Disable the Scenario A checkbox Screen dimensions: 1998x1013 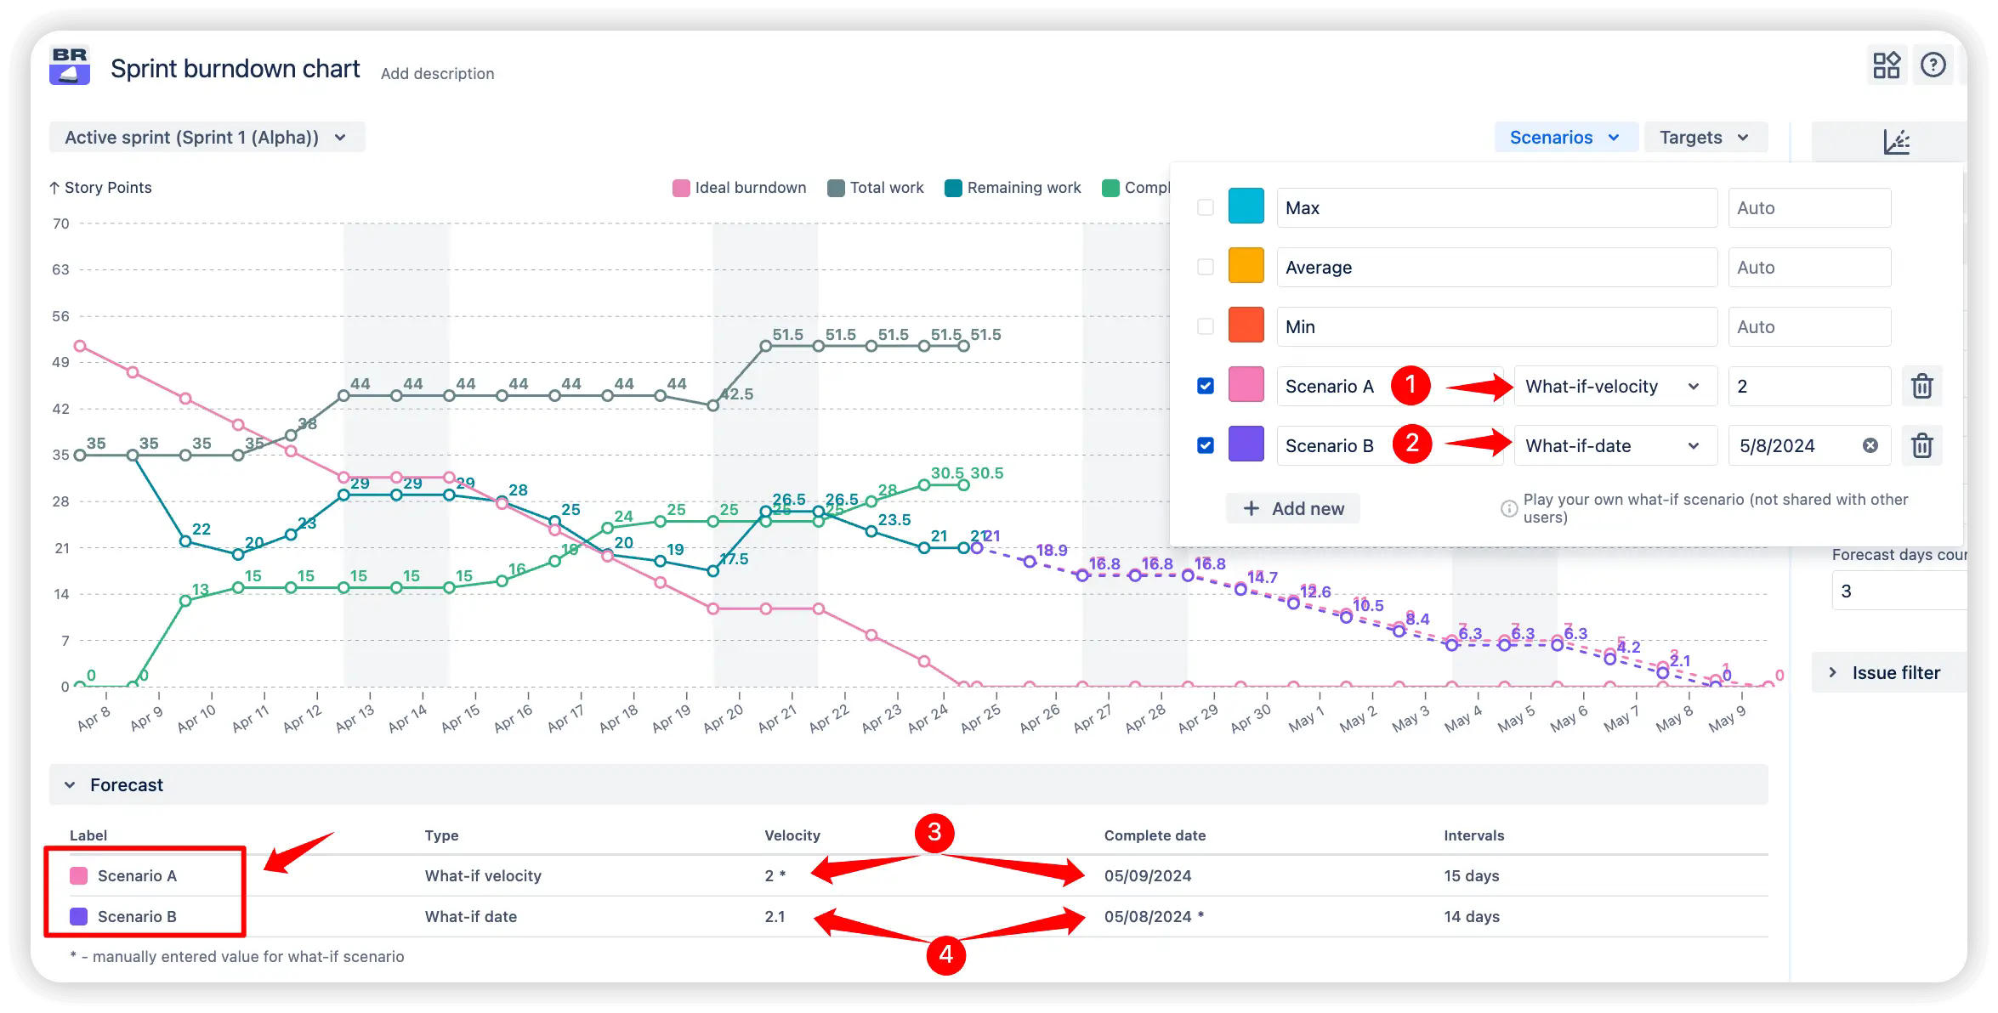pyautogui.click(x=1205, y=386)
